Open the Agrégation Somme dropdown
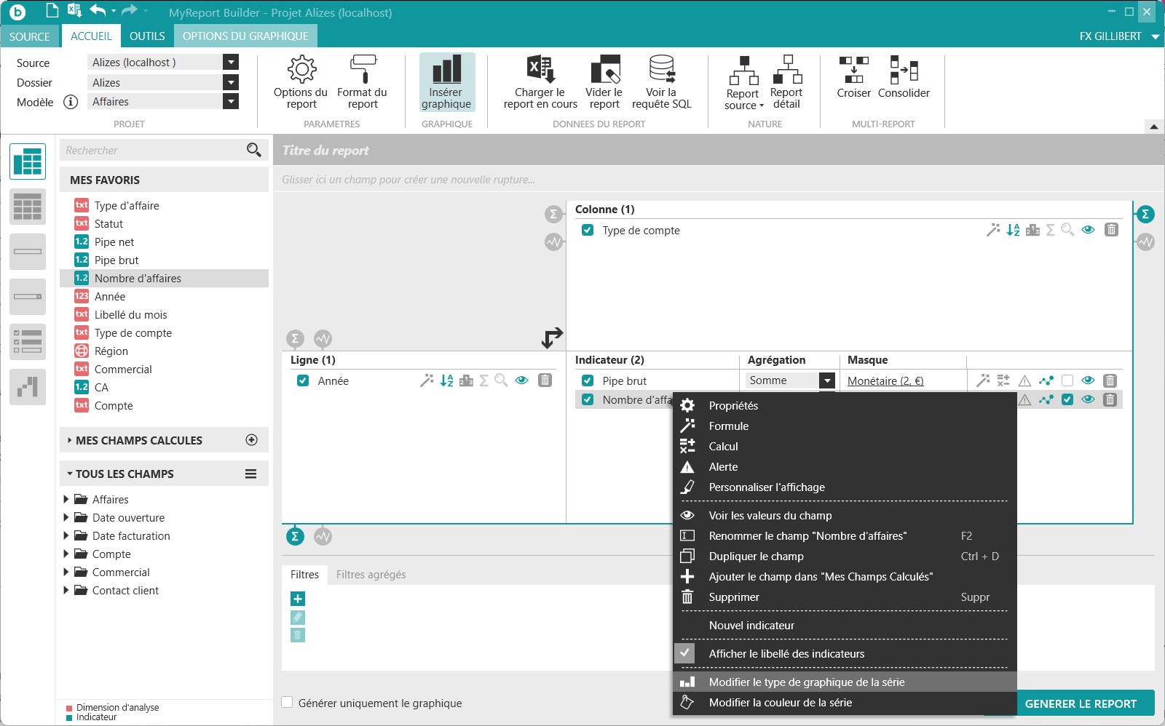 (826, 380)
